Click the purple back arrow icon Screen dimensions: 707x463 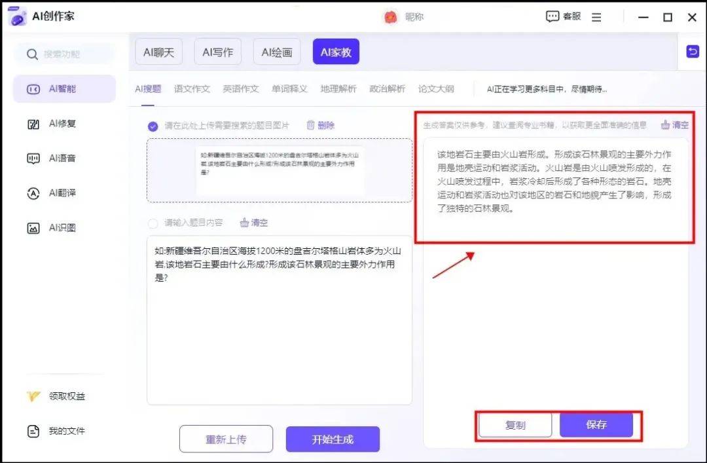[693, 52]
